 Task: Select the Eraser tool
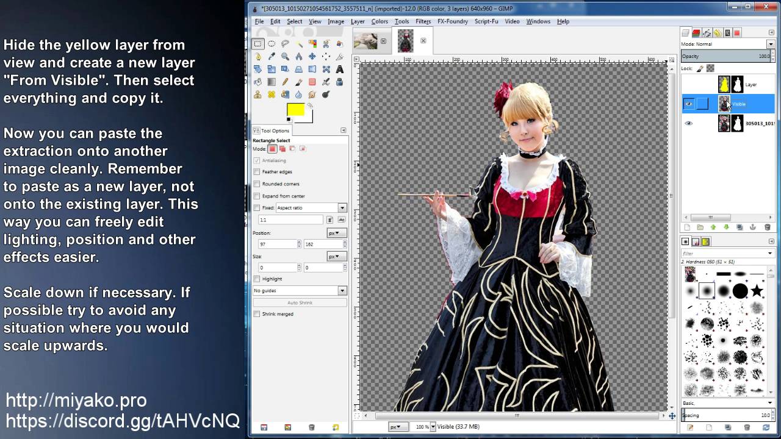(x=312, y=82)
